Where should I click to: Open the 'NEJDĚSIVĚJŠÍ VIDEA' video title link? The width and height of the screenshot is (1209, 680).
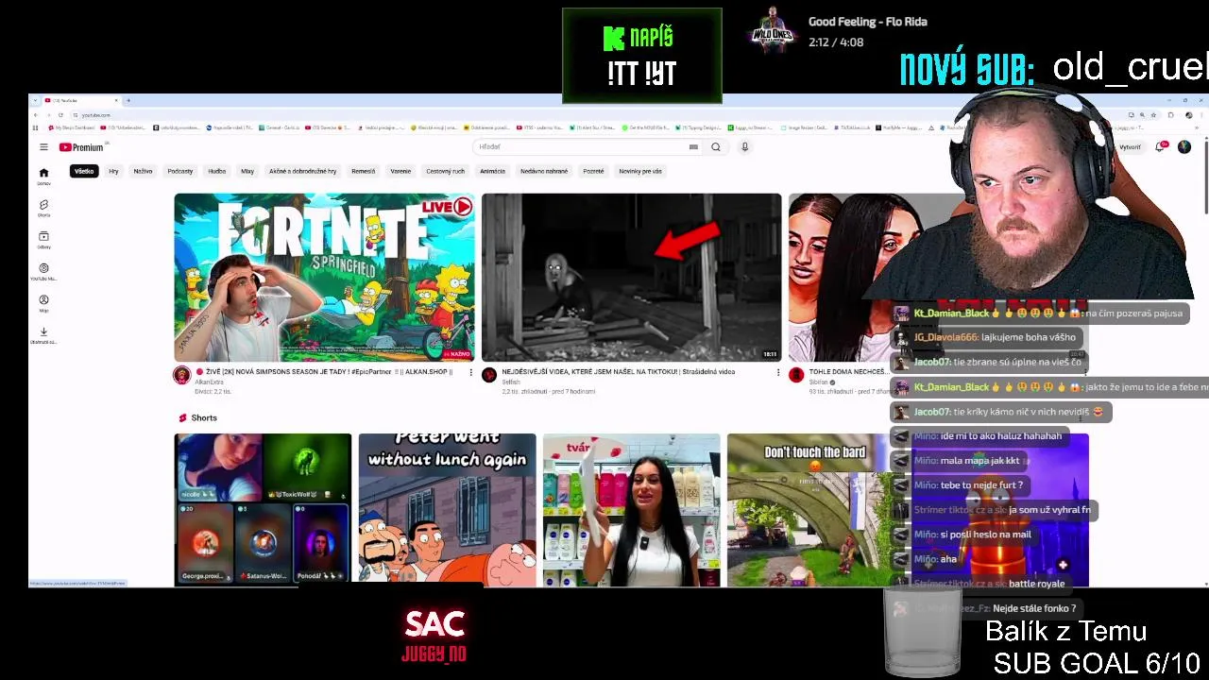619,372
